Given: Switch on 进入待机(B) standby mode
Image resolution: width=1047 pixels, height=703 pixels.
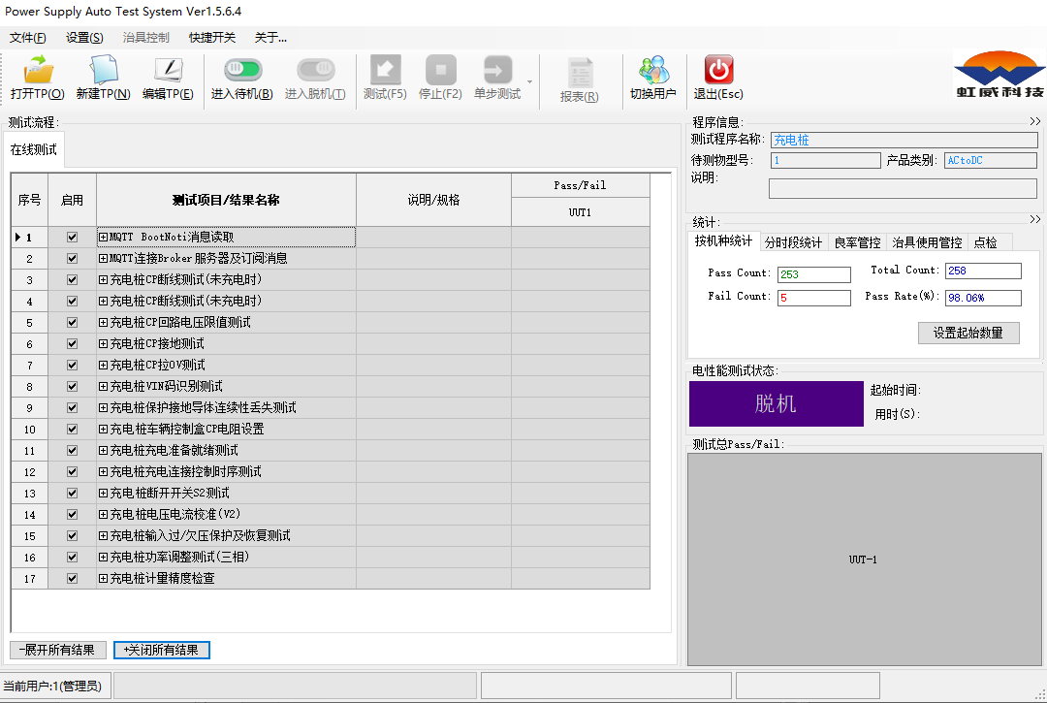Looking at the screenshot, I should pyautogui.click(x=241, y=78).
